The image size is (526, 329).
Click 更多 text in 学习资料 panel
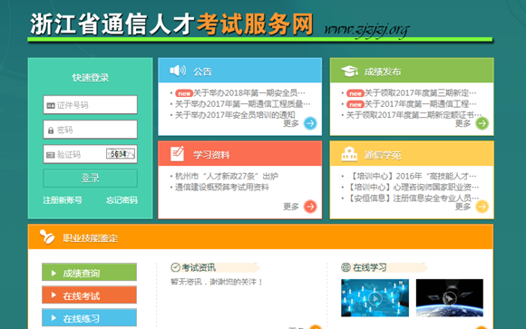[291, 207]
